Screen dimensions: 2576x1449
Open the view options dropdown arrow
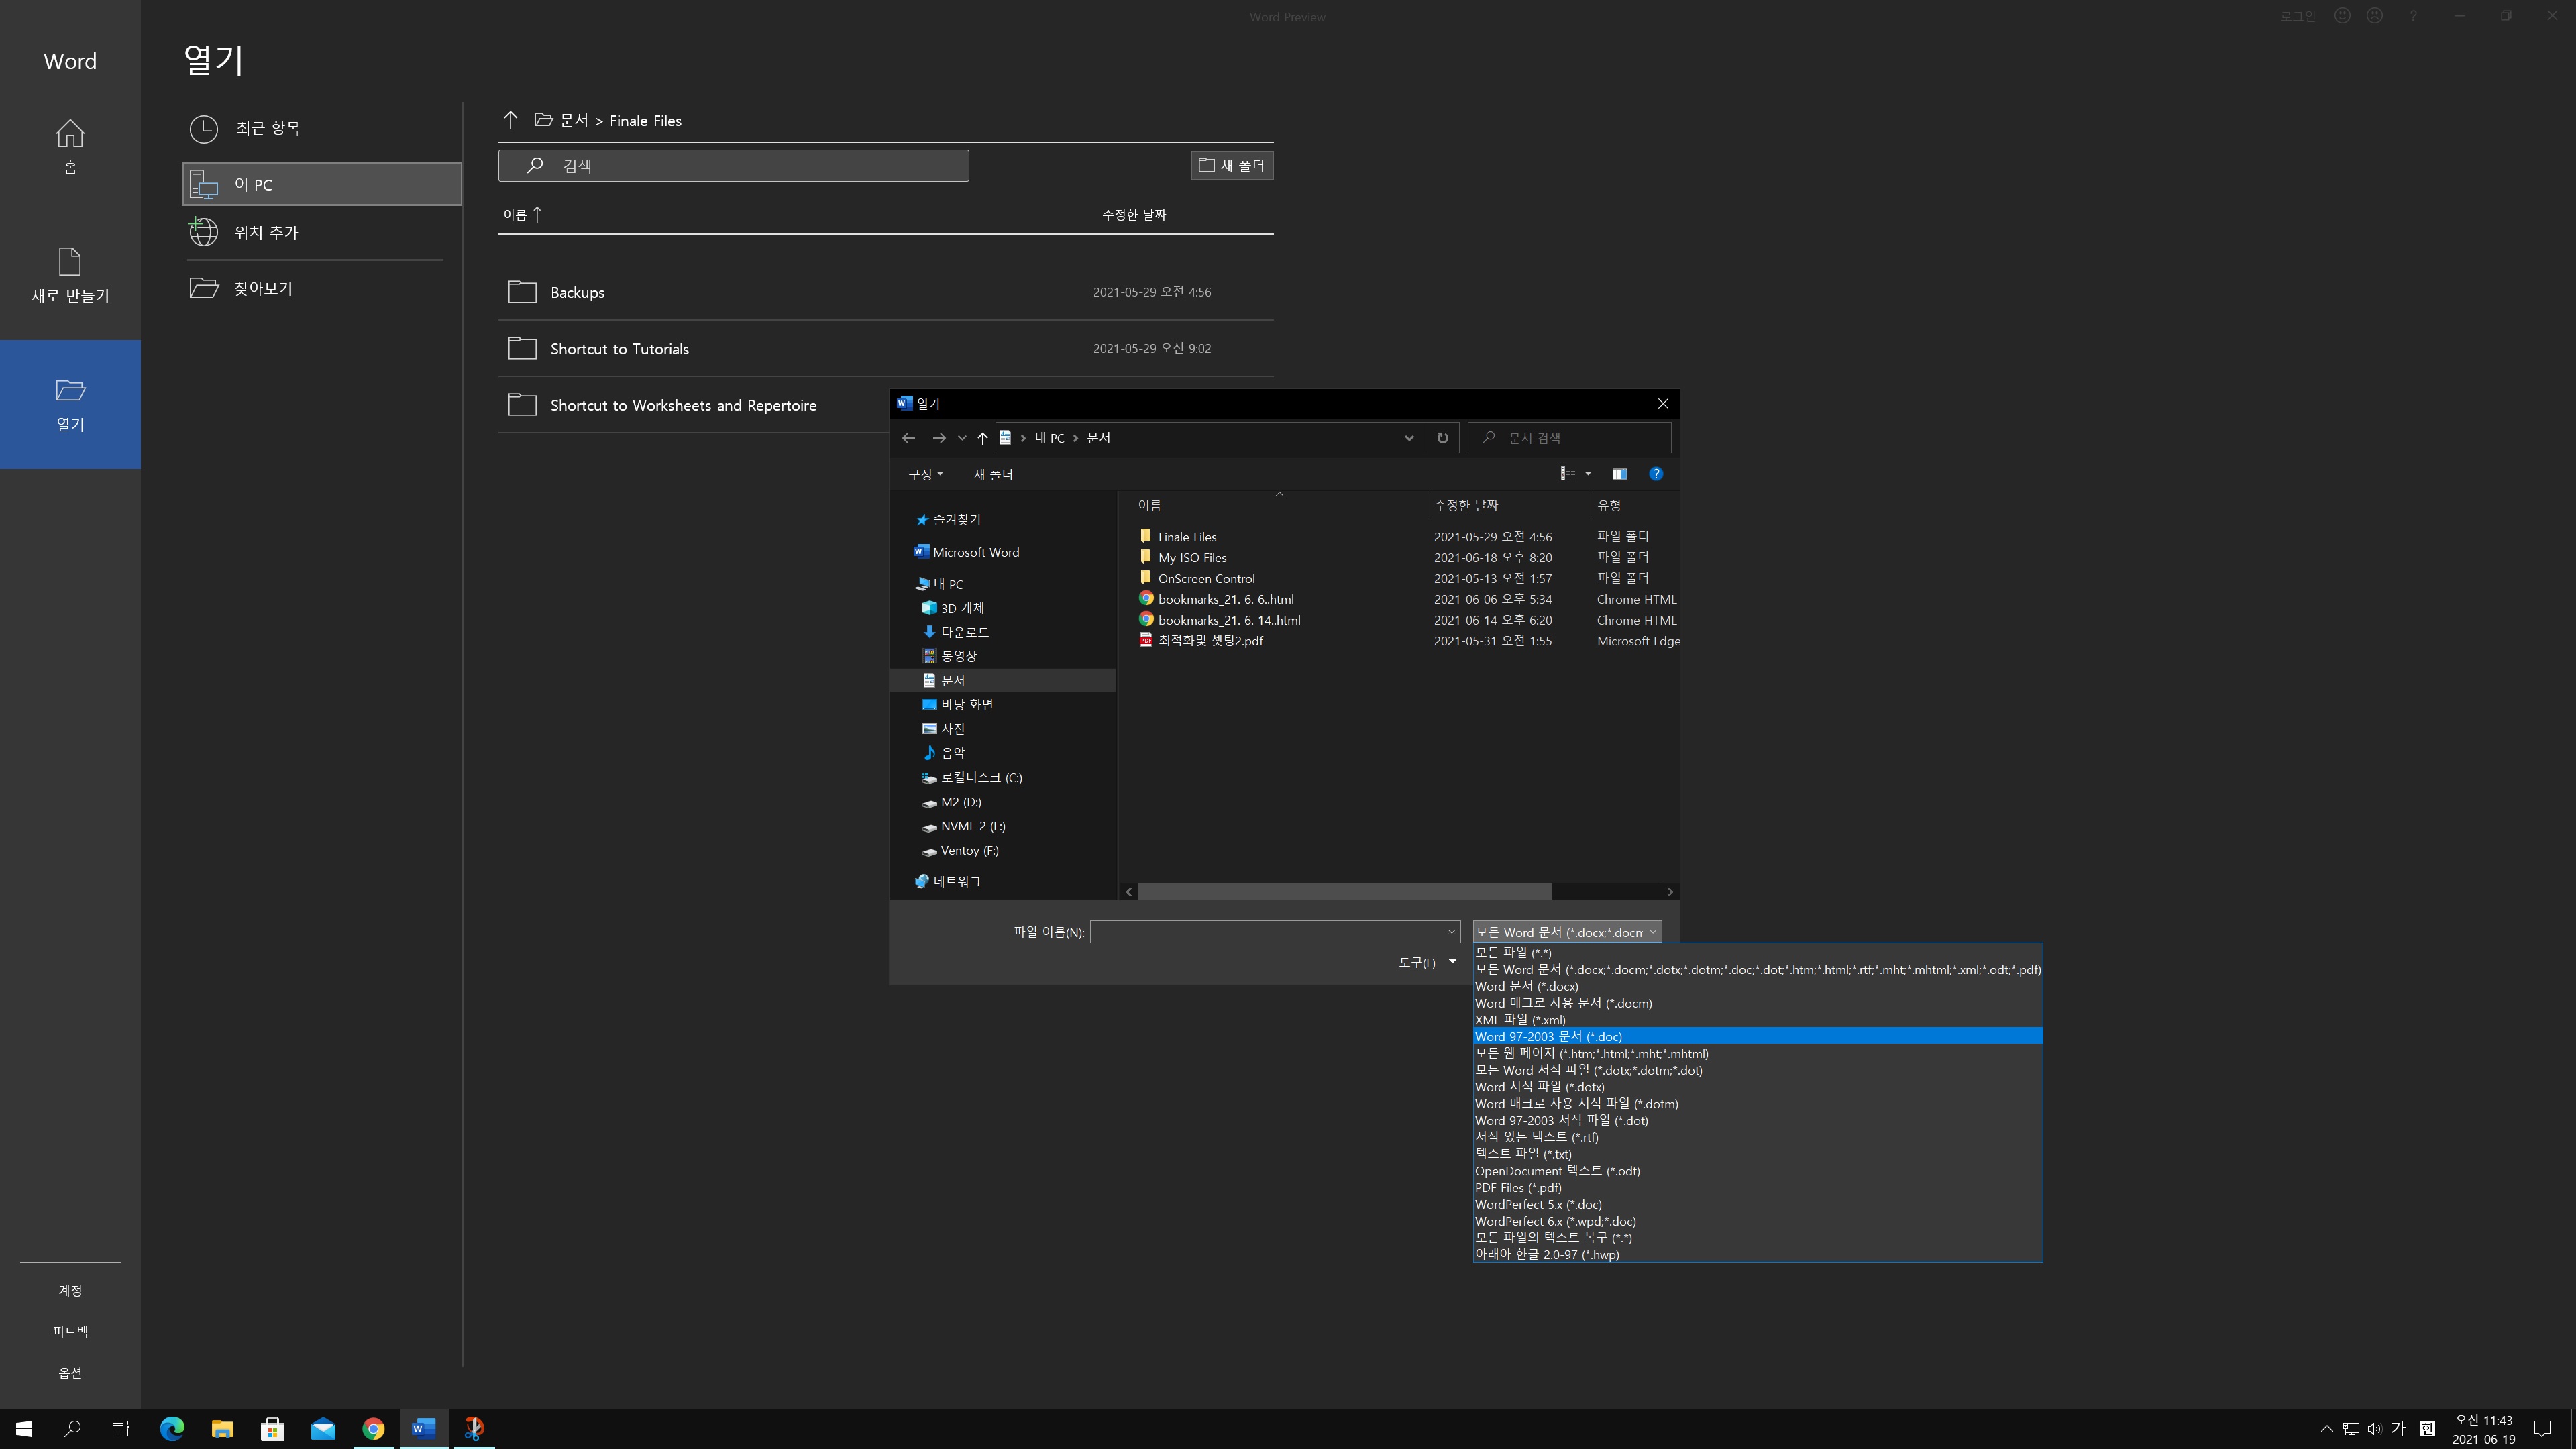(x=1588, y=474)
